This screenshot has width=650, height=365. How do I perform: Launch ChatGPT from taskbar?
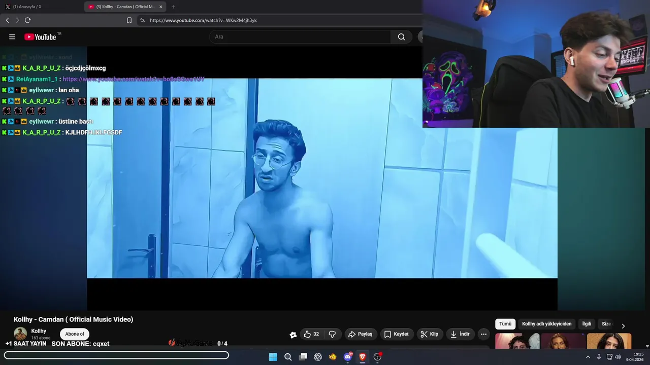[x=318, y=357]
